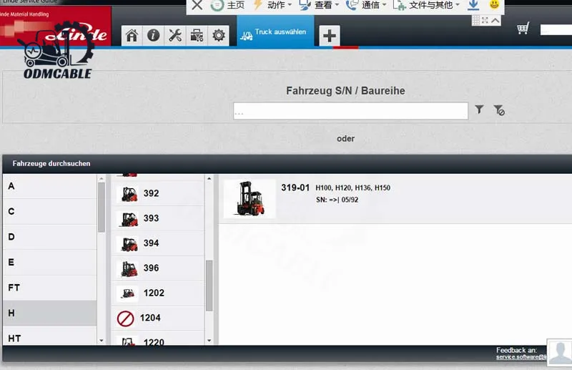Click the user avatar icon
The height and width of the screenshot is (370, 572).
pos(560,352)
